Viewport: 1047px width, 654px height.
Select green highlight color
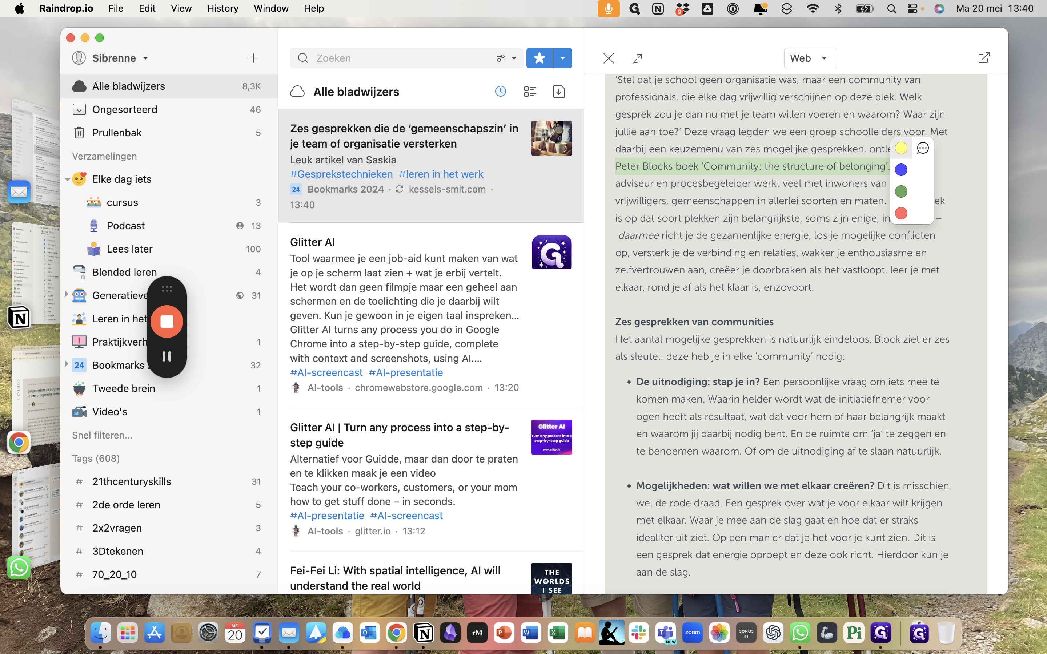pyautogui.click(x=901, y=191)
